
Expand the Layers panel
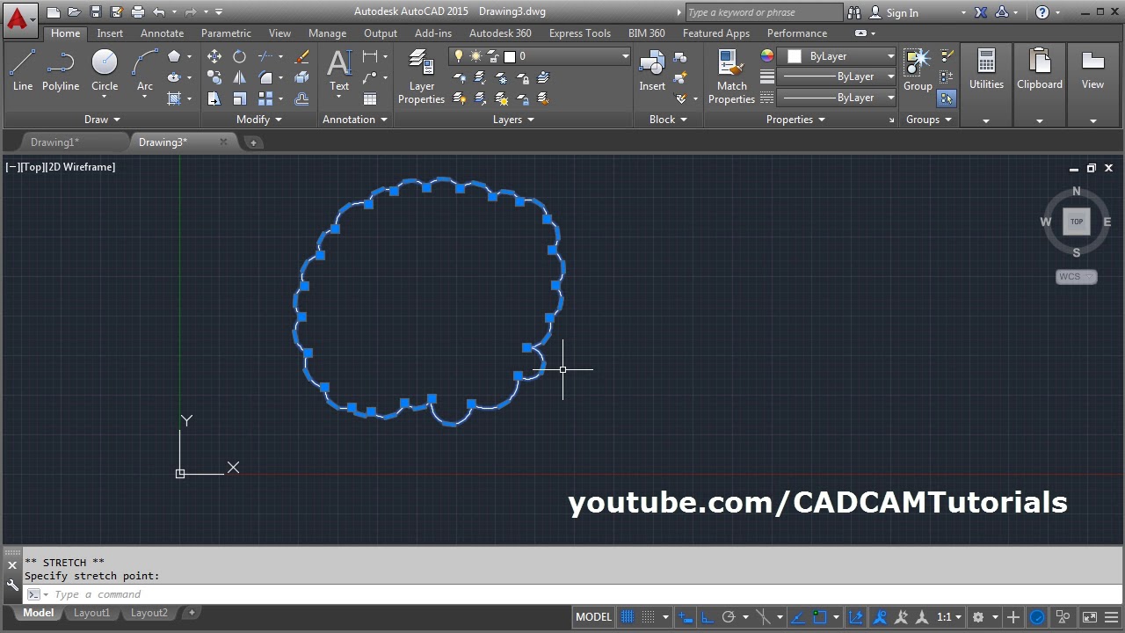pyautogui.click(x=513, y=120)
